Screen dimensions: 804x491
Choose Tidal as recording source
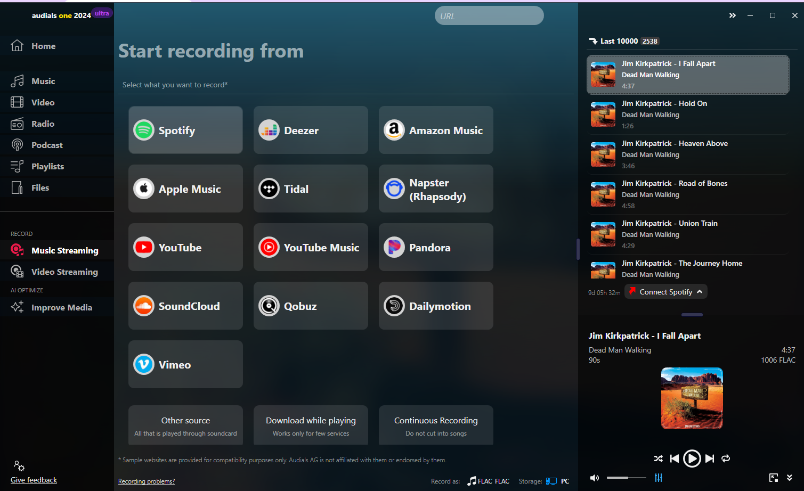tap(311, 189)
